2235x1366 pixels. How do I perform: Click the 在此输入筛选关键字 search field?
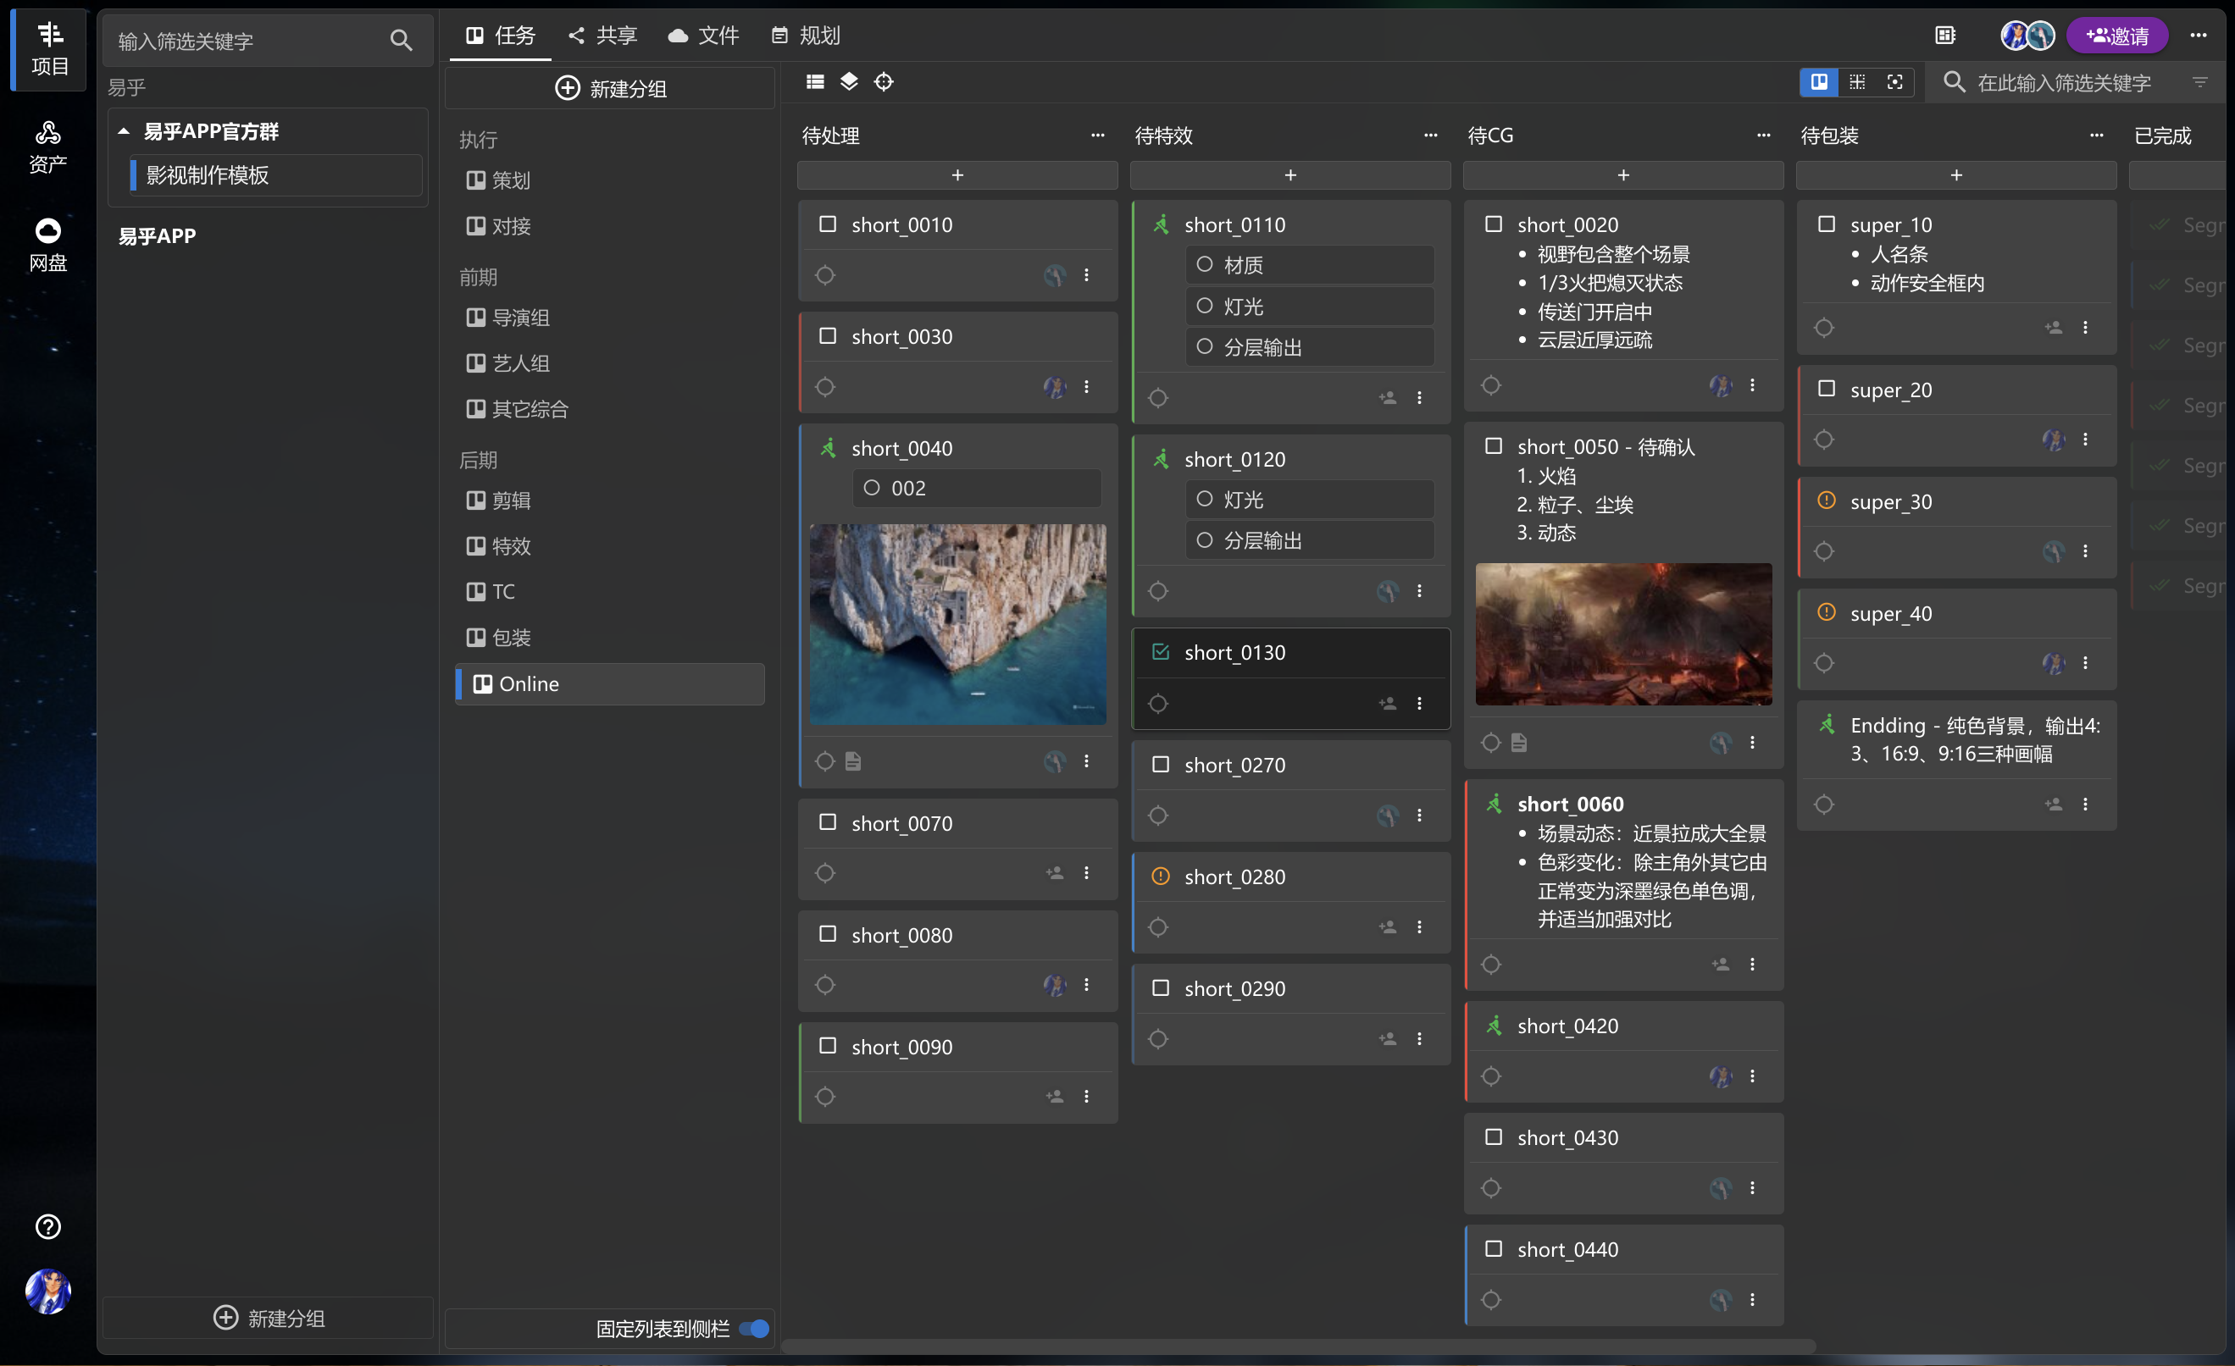[2064, 82]
